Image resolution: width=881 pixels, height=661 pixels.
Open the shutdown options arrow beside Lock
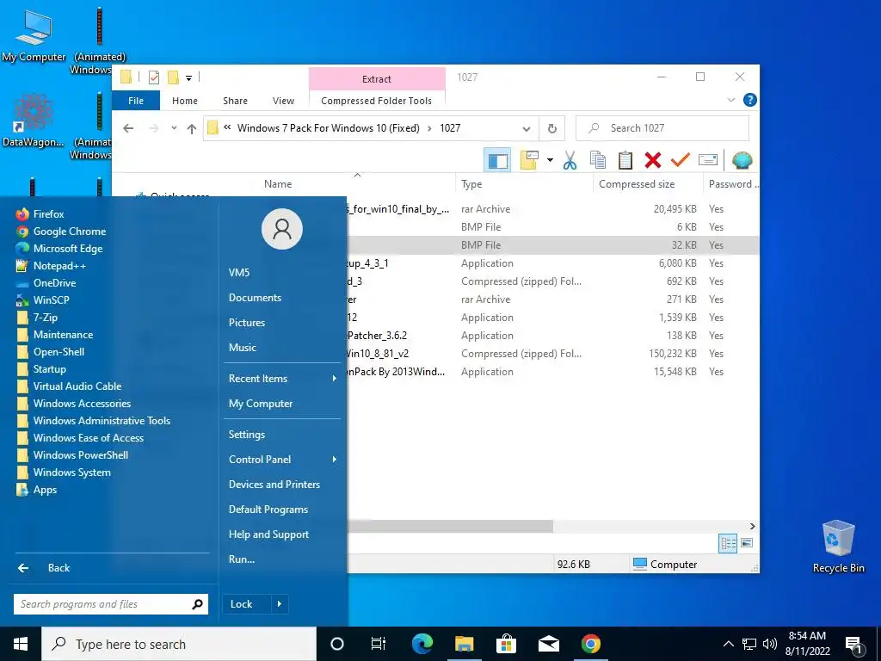(280, 604)
